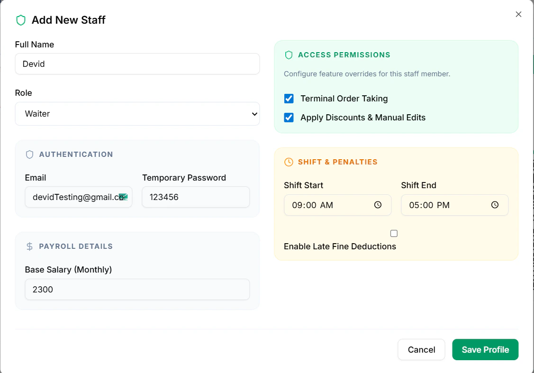Open the Shift Start time picker clock
The width and height of the screenshot is (534, 373).
point(378,205)
